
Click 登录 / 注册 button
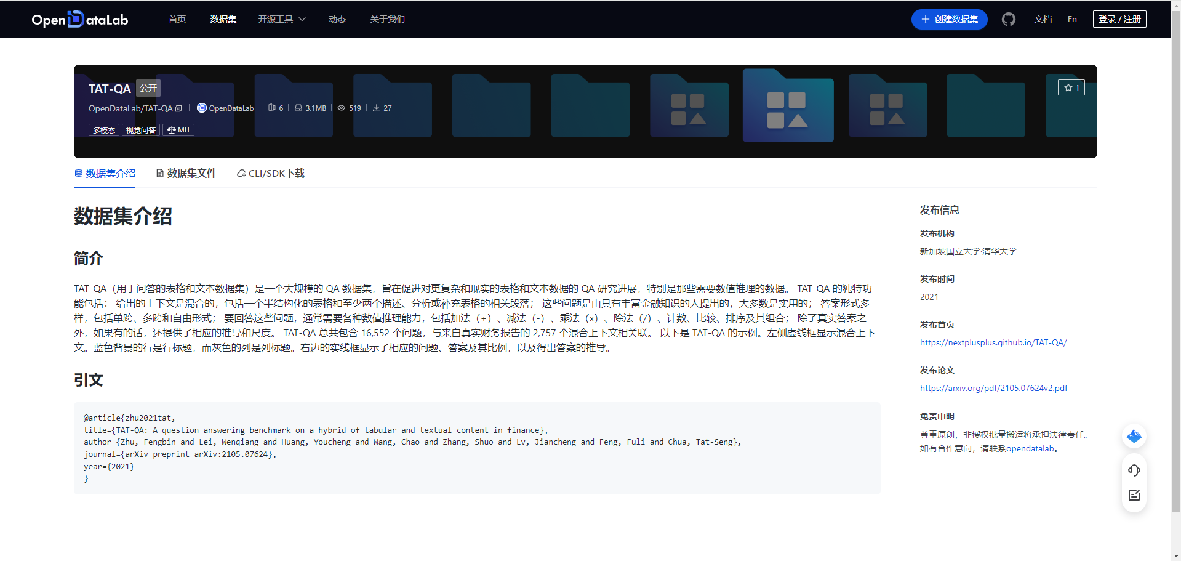[x=1119, y=19]
